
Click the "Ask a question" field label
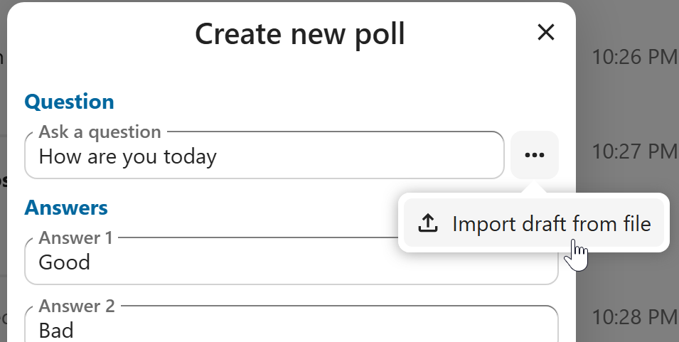100,132
